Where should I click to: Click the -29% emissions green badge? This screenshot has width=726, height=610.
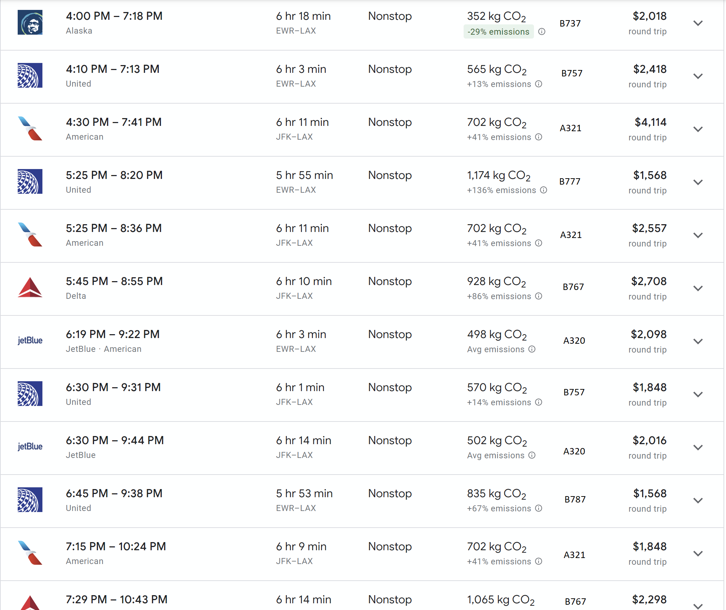click(x=498, y=32)
